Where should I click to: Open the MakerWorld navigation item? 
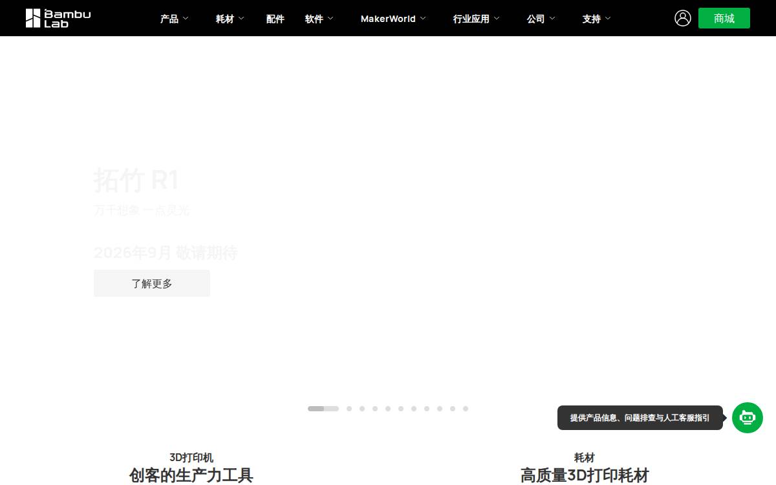click(x=388, y=19)
